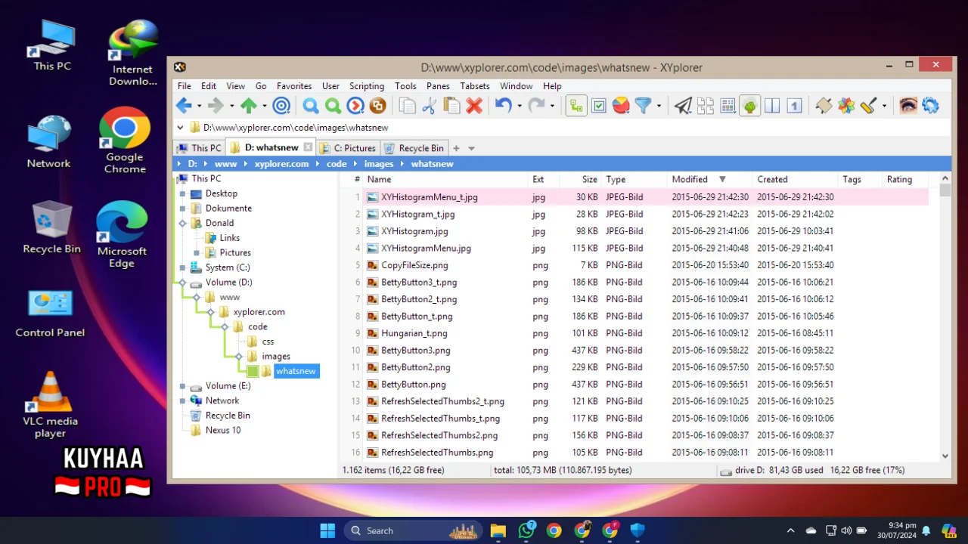
Task: Open the Up arrow dropdown
Action: click(x=264, y=107)
